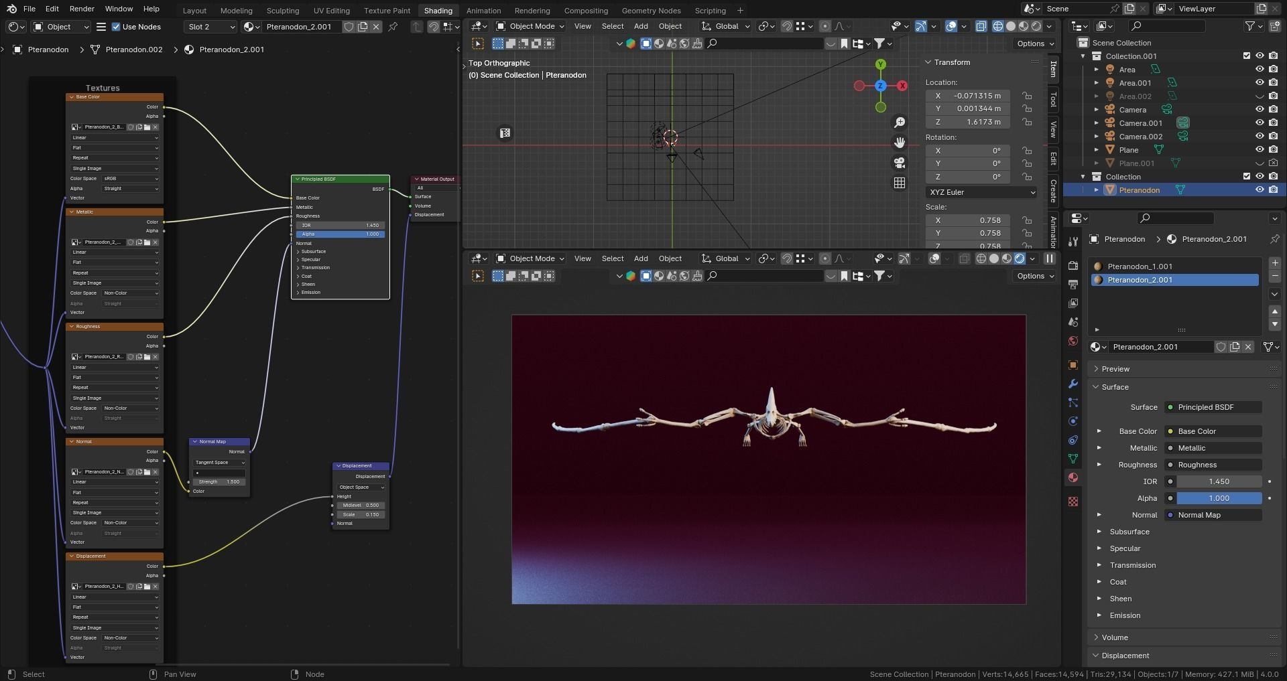
Task: Open the material Slot 2 dropdown
Action: tap(210, 27)
